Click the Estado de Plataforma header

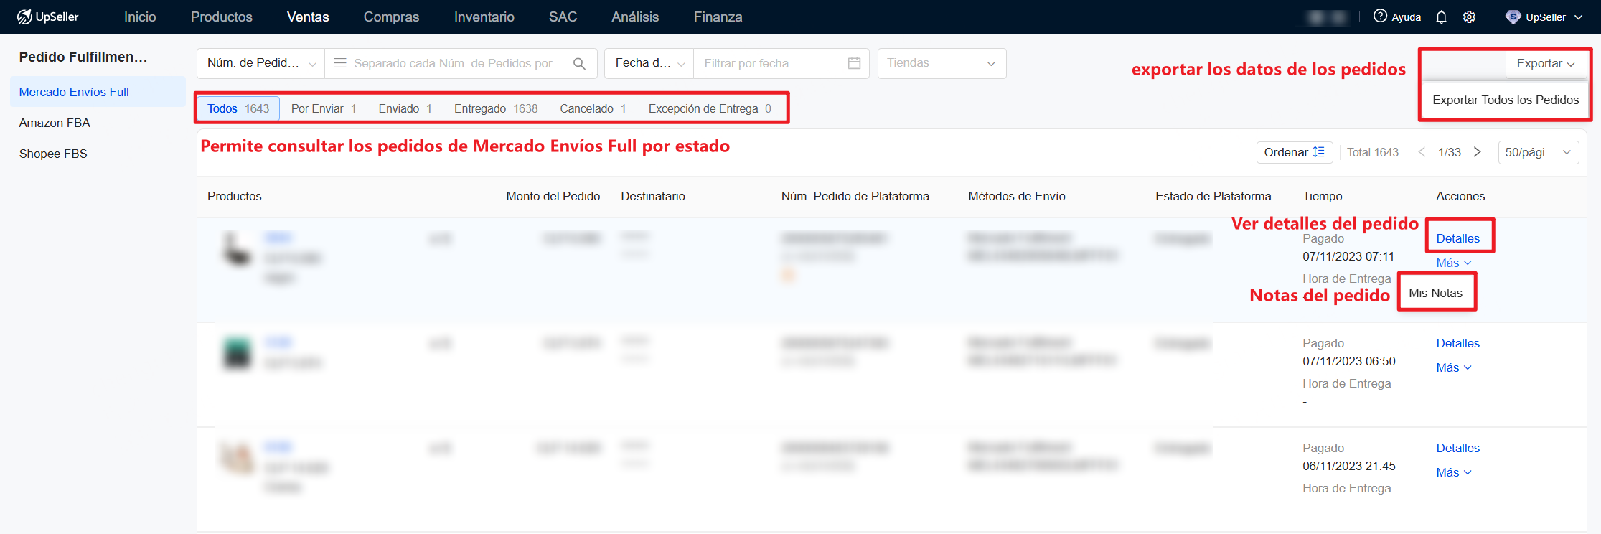pyautogui.click(x=1213, y=196)
